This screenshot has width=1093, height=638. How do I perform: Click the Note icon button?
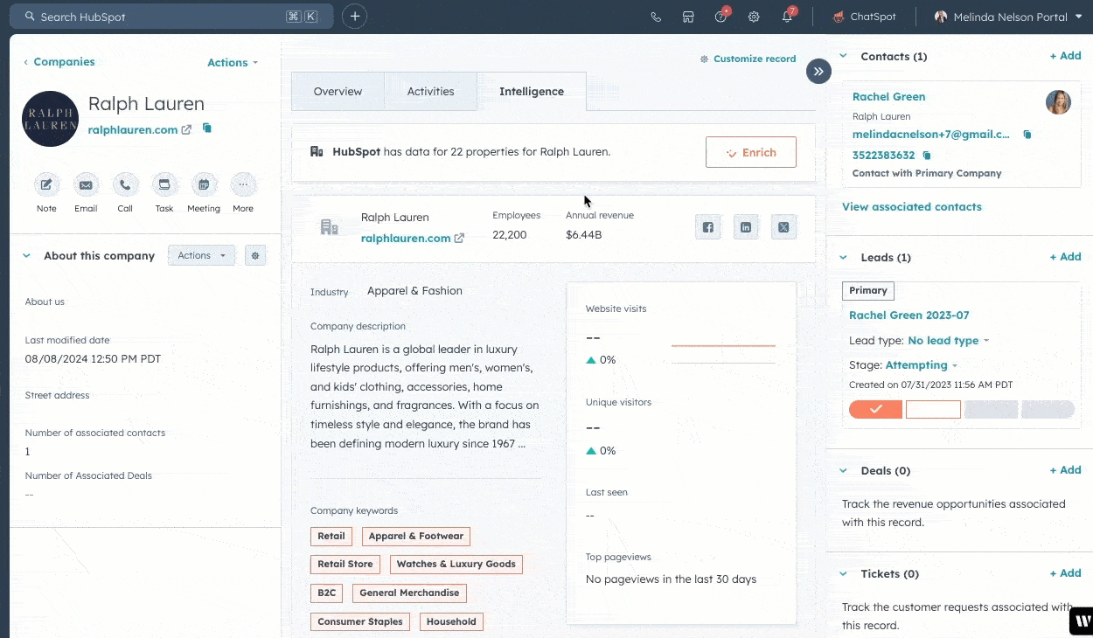pos(46,185)
